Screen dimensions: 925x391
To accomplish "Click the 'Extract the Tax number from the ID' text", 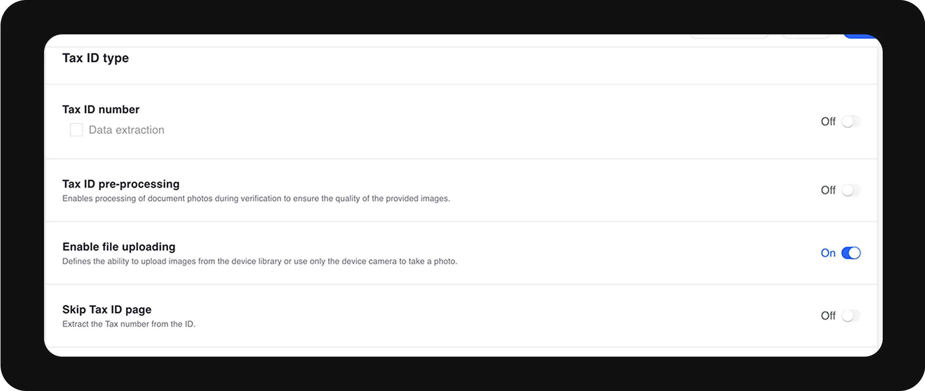I will 129,324.
